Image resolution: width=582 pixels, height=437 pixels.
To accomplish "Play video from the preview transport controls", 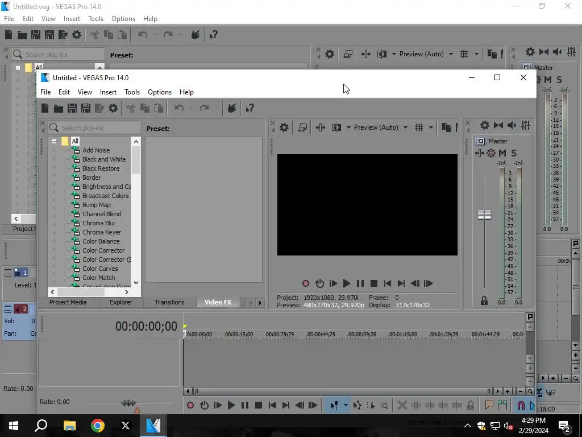I will pyautogui.click(x=347, y=283).
